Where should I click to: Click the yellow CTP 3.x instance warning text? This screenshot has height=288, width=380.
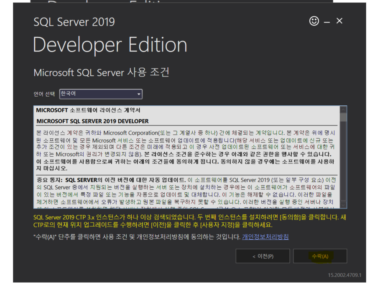tap(190, 221)
